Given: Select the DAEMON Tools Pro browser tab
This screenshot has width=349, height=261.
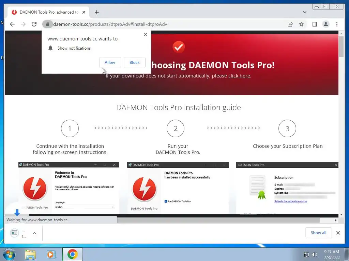Looking at the screenshot, I should pos(48,12).
